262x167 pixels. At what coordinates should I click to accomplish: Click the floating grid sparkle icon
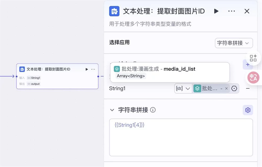click(x=253, y=58)
